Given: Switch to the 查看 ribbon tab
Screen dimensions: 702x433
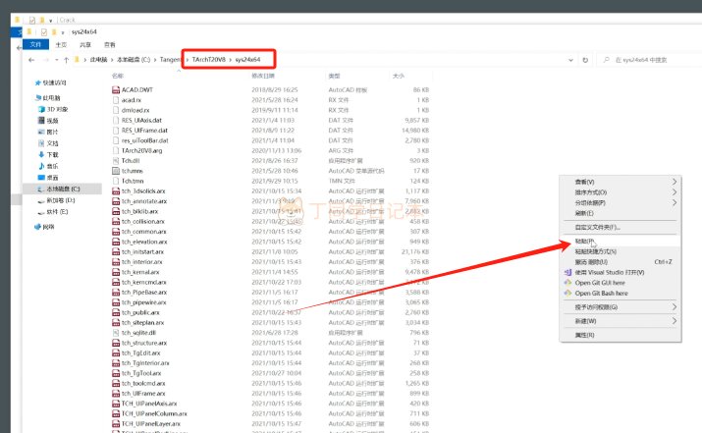Looking at the screenshot, I should pyautogui.click(x=109, y=44).
